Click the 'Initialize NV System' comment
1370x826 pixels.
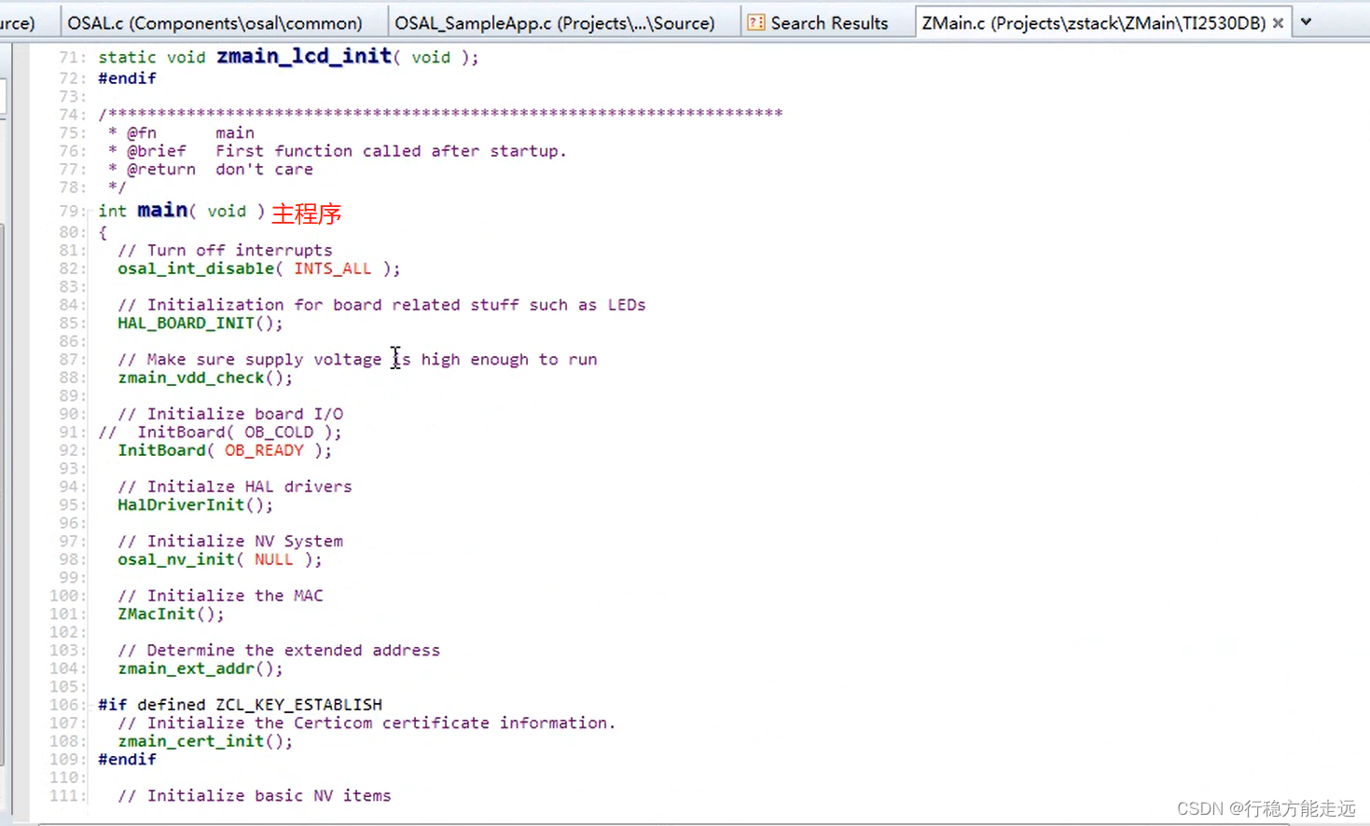pos(230,542)
